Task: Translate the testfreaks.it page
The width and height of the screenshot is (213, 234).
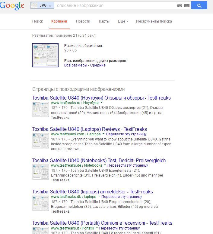Action: pyautogui.click(x=119, y=228)
